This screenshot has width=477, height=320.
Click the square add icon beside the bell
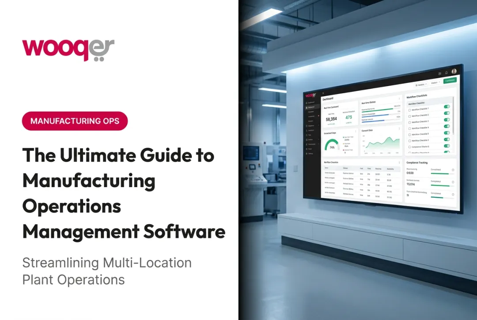point(440,74)
